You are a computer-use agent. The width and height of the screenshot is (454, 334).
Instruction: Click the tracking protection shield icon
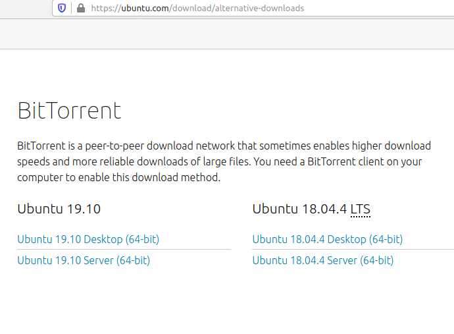(62, 8)
